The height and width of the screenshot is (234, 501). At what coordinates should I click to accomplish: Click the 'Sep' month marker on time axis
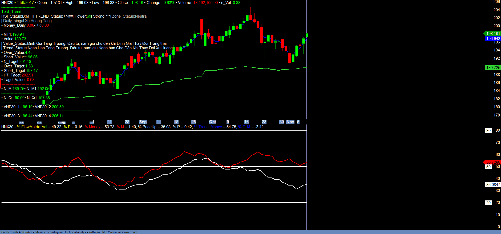[x=143, y=122]
